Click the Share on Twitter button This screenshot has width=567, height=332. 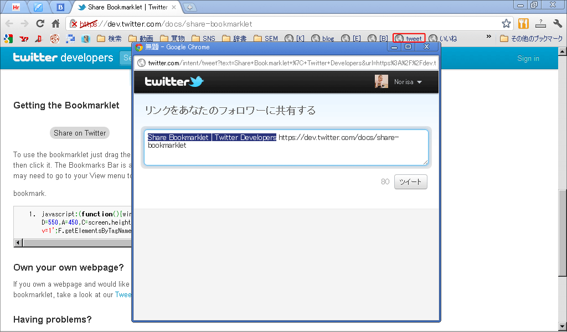coord(80,133)
